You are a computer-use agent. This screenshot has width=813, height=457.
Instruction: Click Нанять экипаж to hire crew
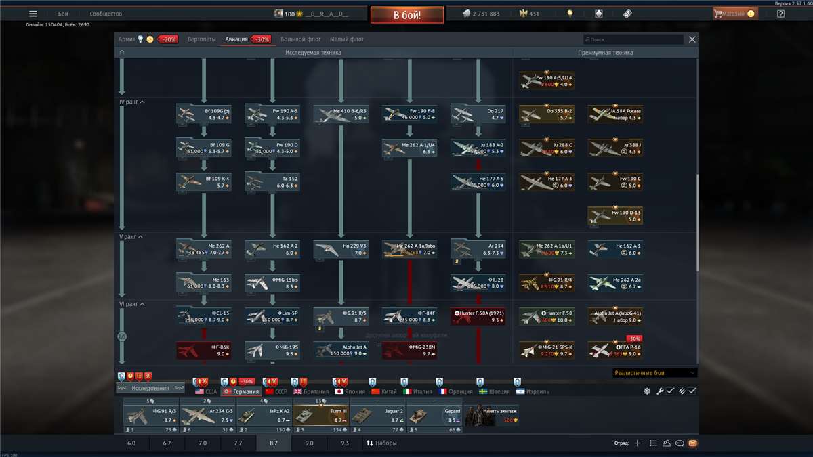click(491, 416)
